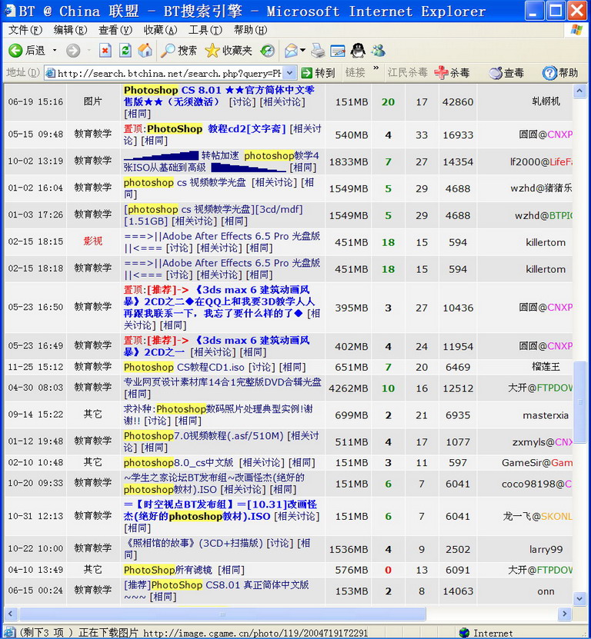Image resolution: width=591 pixels, height=639 pixels.
Task: Open the 编辑(E) menu
Action: coord(70,30)
